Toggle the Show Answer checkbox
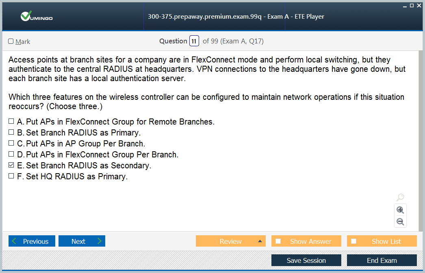This screenshot has width=425, height=273. pyautogui.click(x=278, y=241)
